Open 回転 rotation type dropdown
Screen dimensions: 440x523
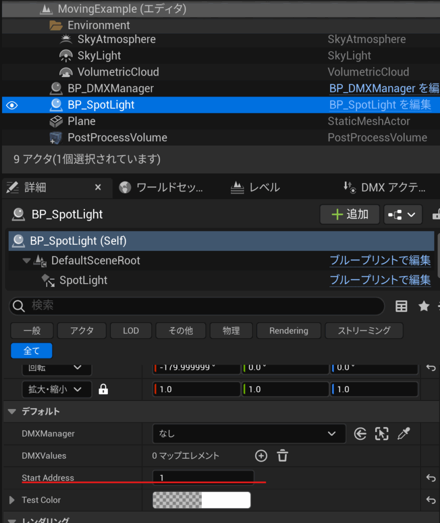[x=57, y=368]
